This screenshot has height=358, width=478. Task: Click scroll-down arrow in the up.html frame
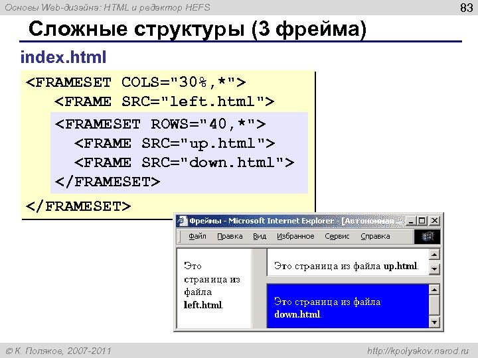point(434,269)
